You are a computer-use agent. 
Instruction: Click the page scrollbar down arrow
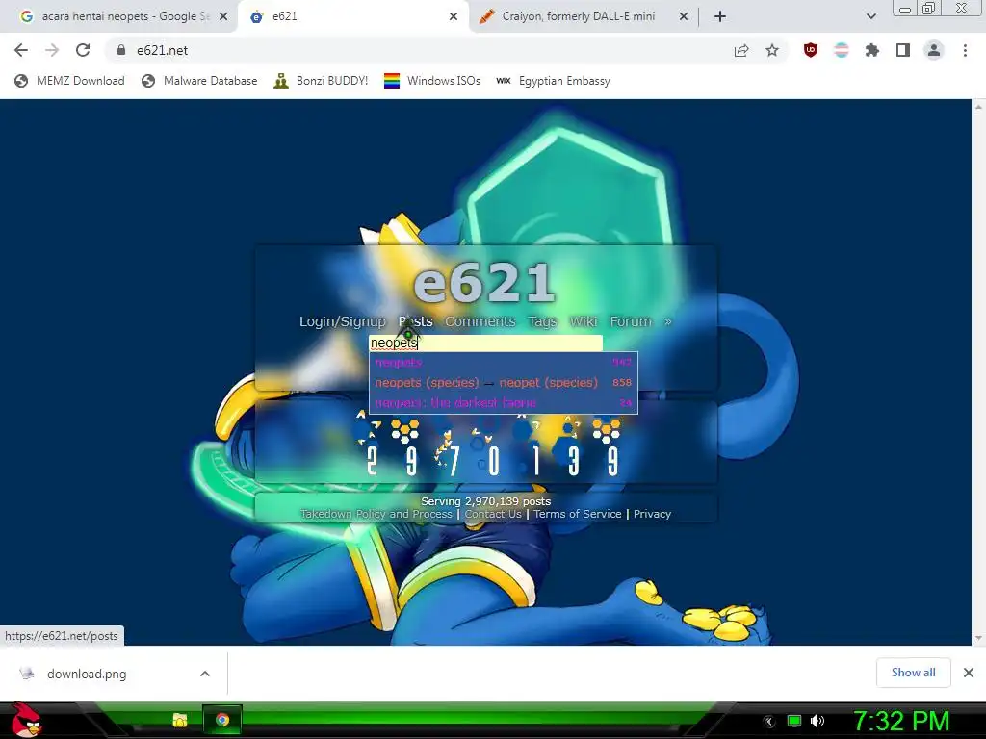tap(978, 639)
